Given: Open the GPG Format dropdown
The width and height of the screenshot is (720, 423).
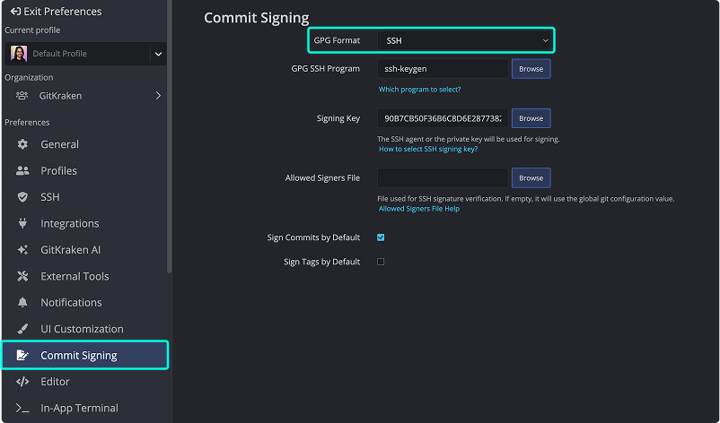Looking at the screenshot, I should pos(464,40).
